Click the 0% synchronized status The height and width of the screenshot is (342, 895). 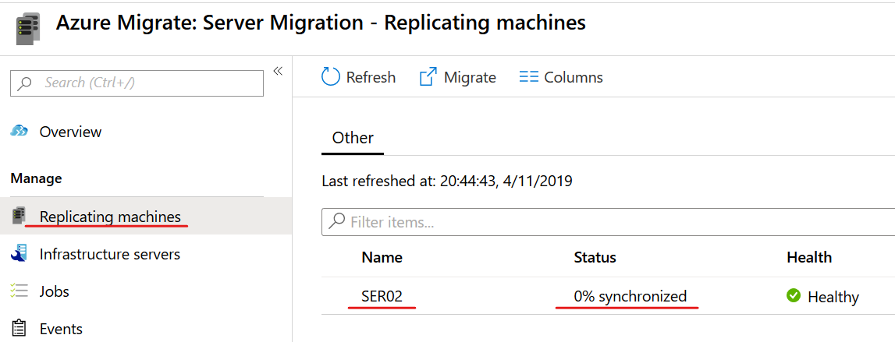pyautogui.click(x=630, y=296)
